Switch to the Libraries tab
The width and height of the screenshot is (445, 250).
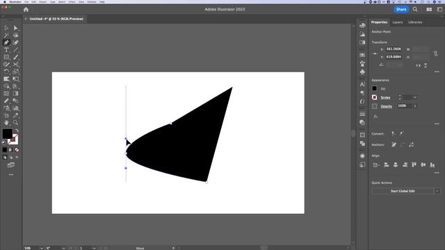pos(415,22)
